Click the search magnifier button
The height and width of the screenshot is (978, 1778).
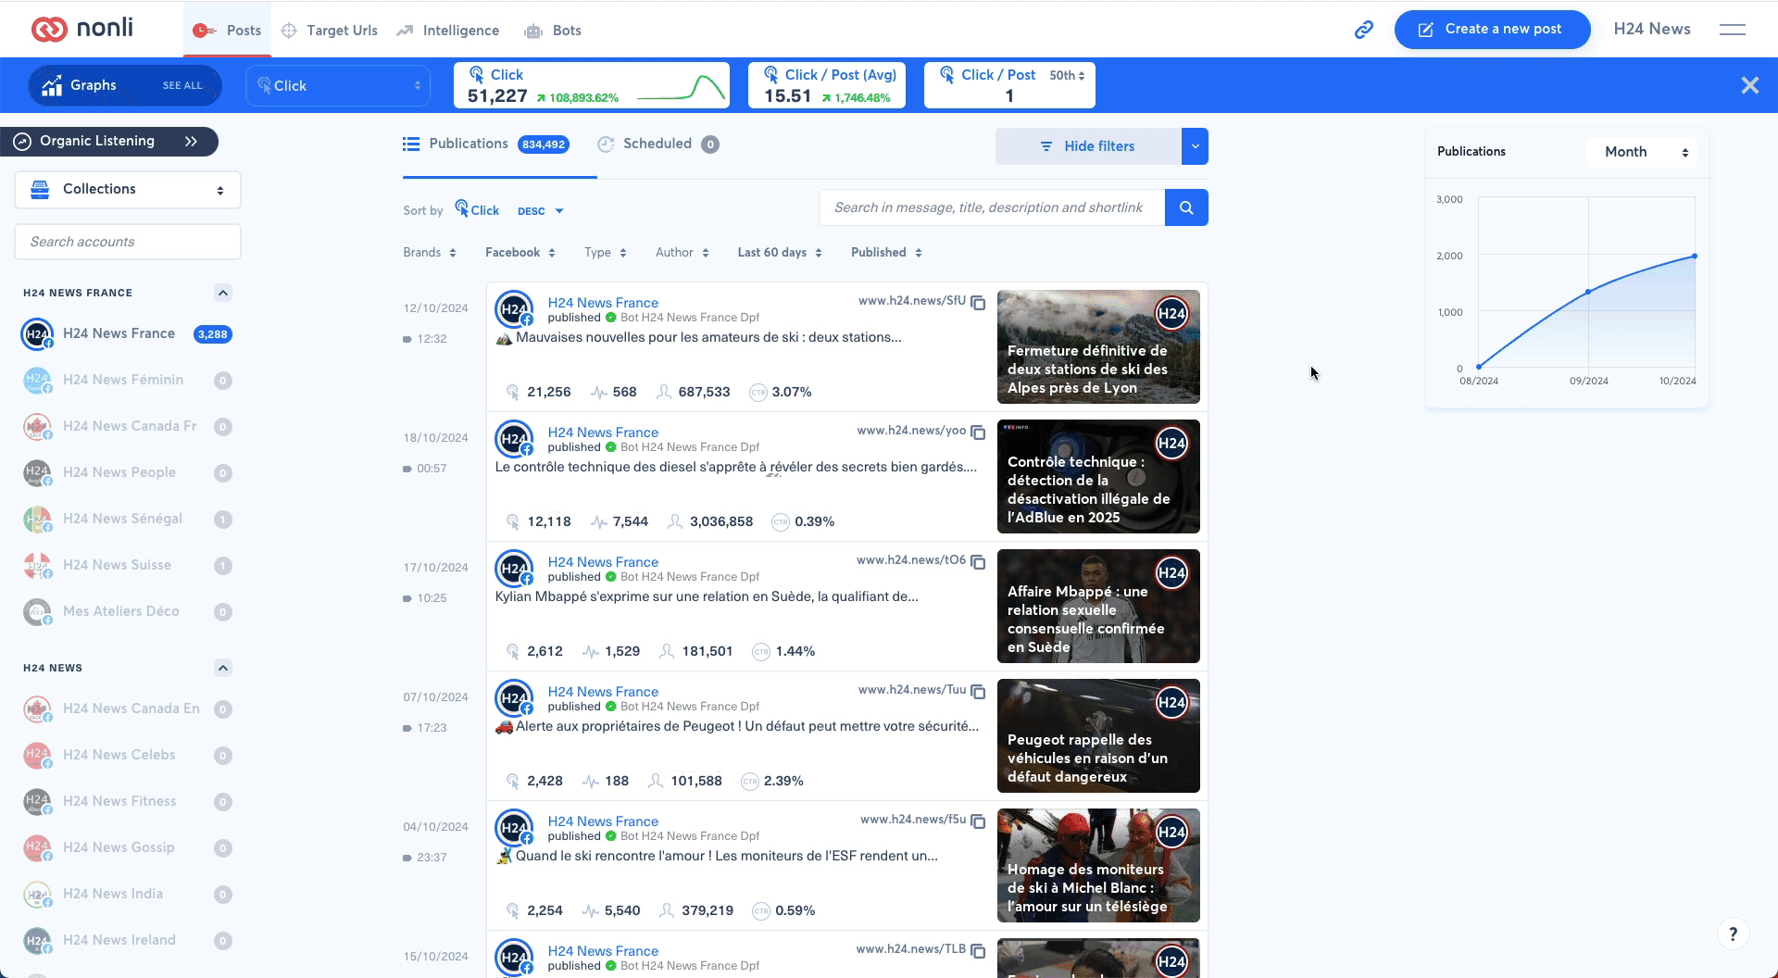click(x=1186, y=207)
